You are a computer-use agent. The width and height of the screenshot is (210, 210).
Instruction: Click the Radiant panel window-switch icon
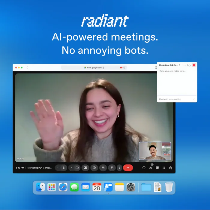(189, 65)
